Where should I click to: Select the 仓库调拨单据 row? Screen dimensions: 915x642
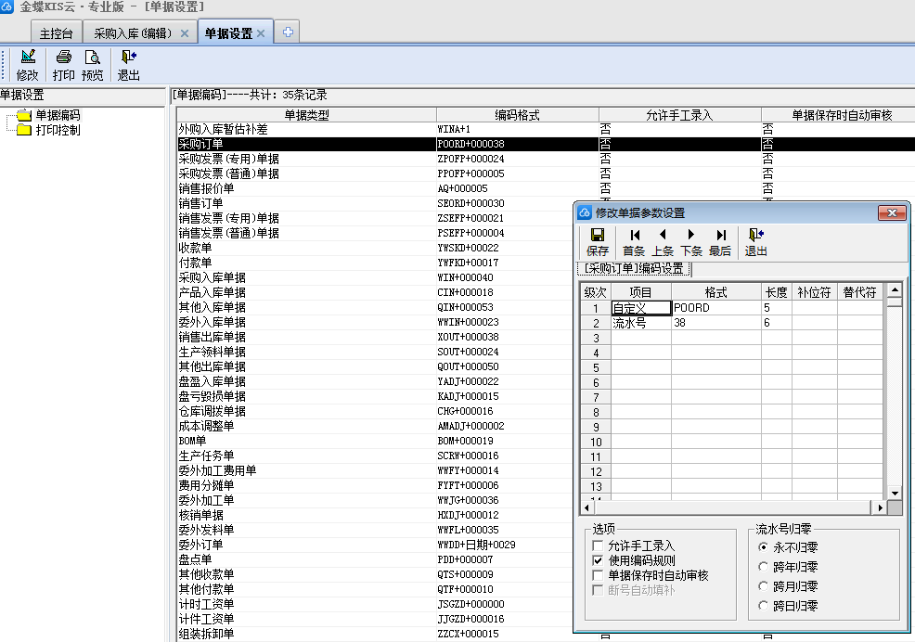pyautogui.click(x=375, y=411)
